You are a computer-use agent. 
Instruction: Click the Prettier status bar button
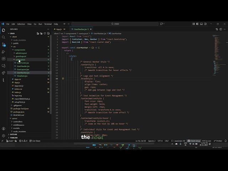[218, 141]
